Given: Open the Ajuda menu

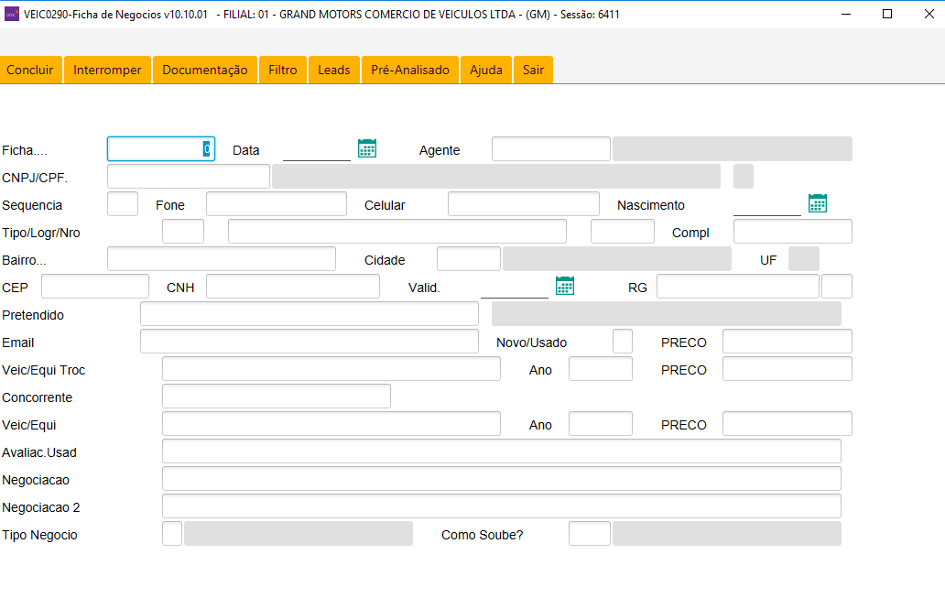Looking at the screenshot, I should pos(485,70).
